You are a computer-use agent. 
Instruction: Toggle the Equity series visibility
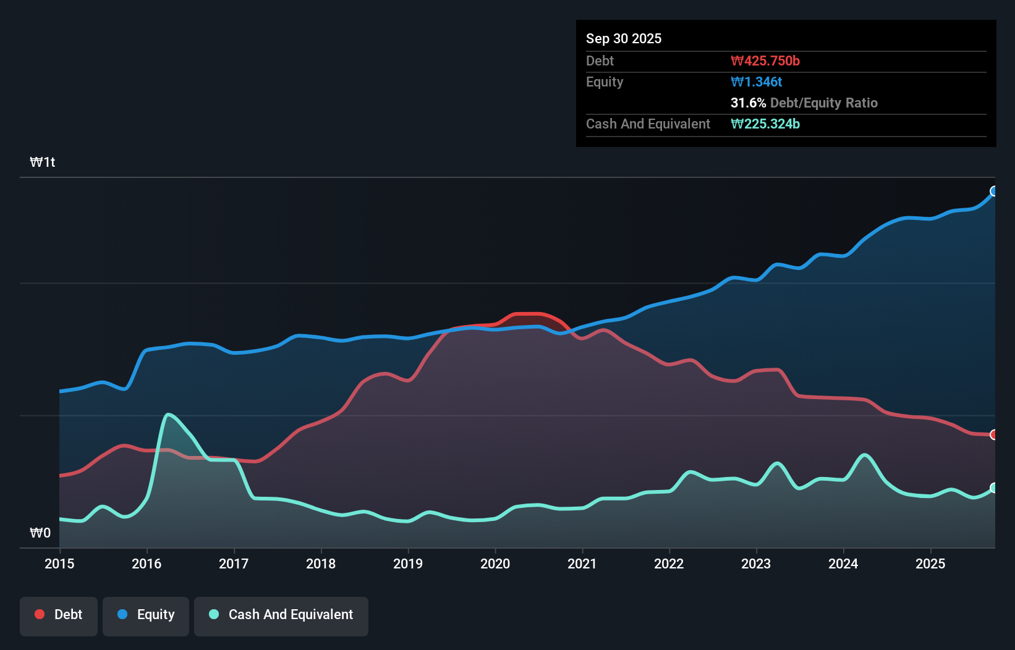pos(145,615)
